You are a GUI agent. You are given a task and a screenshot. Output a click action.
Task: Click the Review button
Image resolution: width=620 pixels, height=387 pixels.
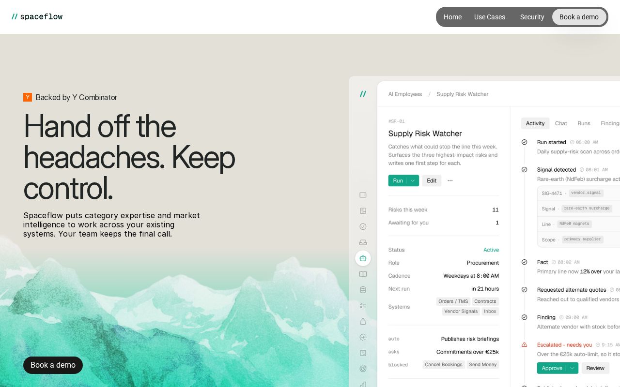pos(595,368)
